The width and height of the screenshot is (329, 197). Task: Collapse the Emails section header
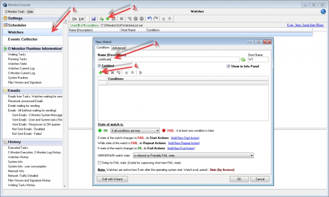tap(32, 91)
